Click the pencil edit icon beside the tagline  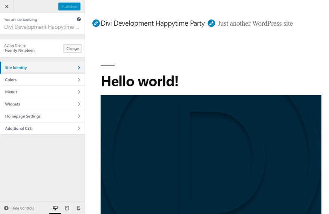pyautogui.click(x=211, y=23)
